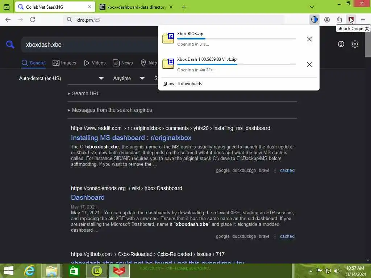Click the SearXNG magnifier logo icon

[x=10, y=45]
